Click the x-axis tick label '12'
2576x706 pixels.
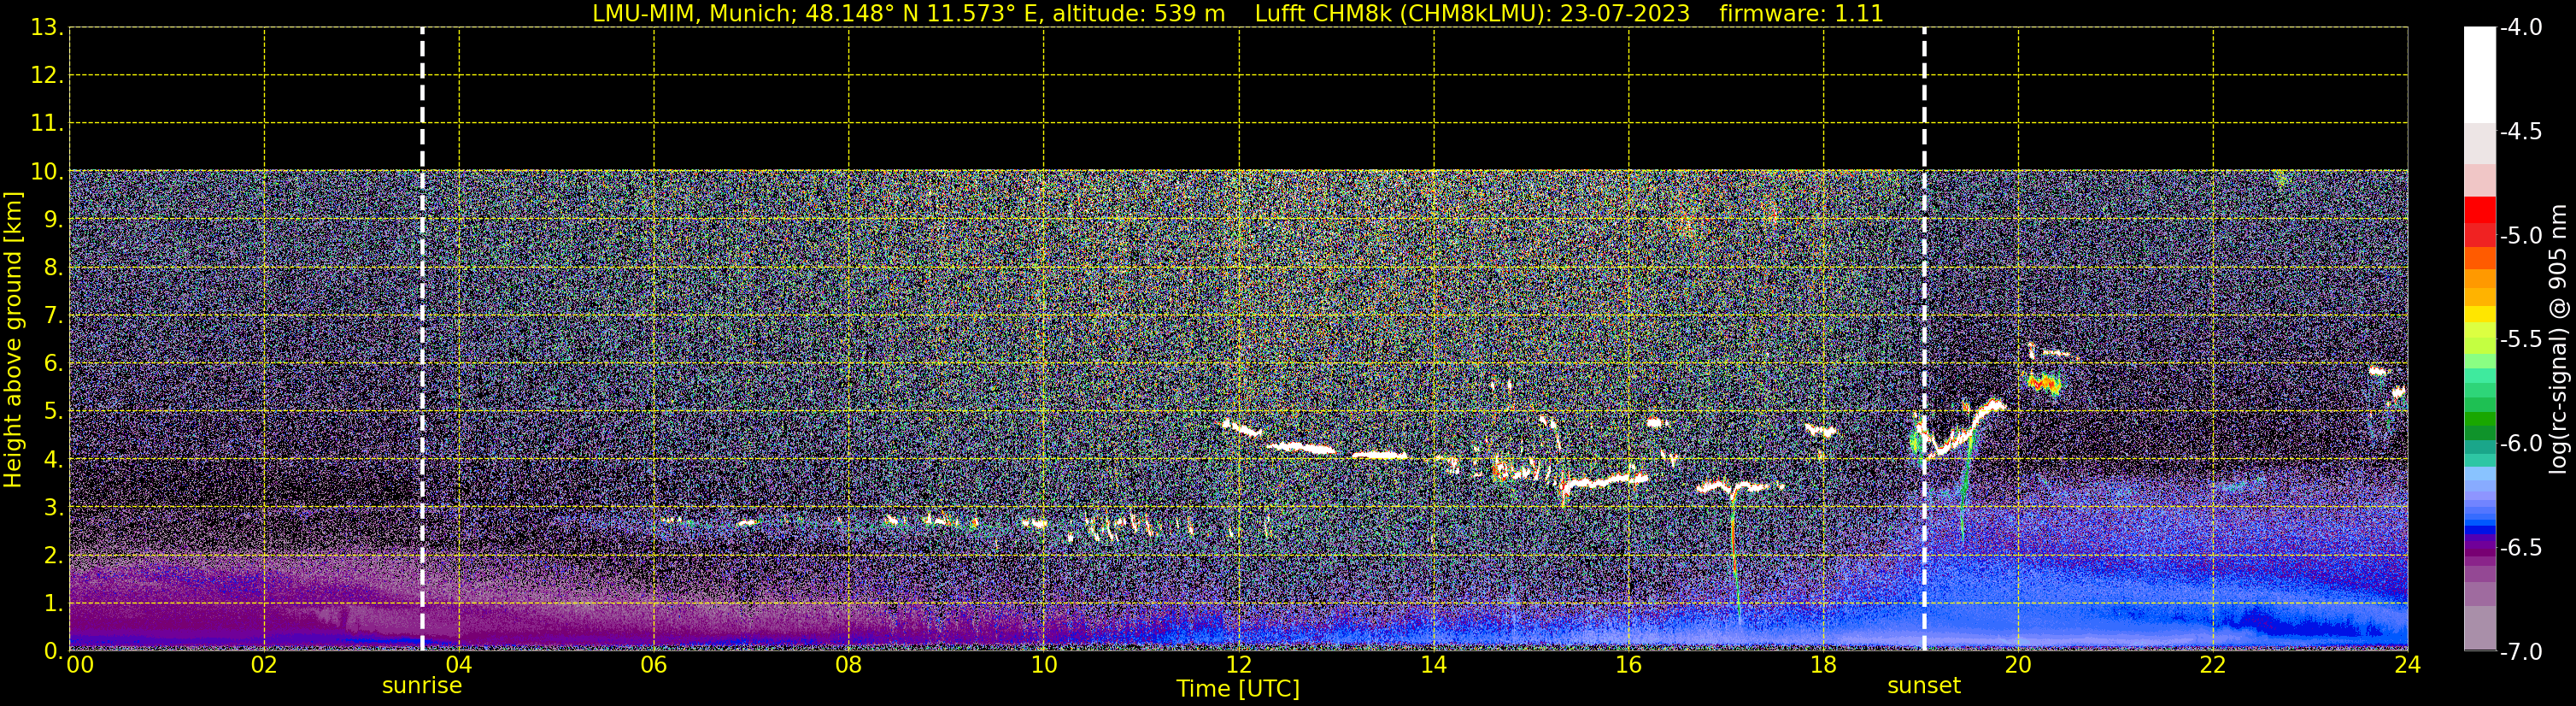click(1239, 665)
